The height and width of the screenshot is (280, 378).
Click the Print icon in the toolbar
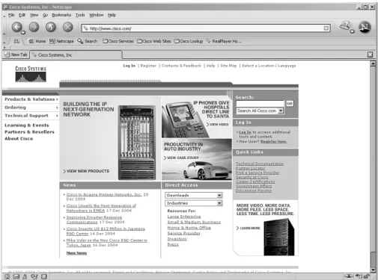click(x=346, y=26)
